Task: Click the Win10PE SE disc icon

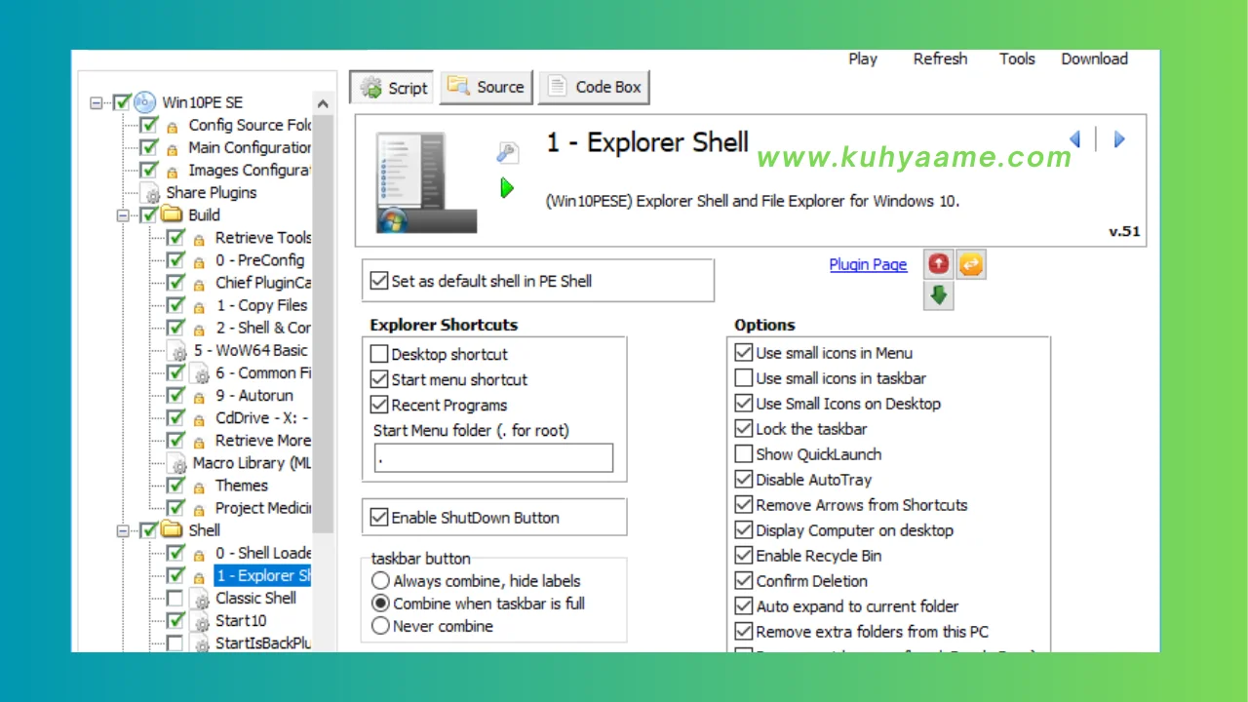Action: click(145, 102)
